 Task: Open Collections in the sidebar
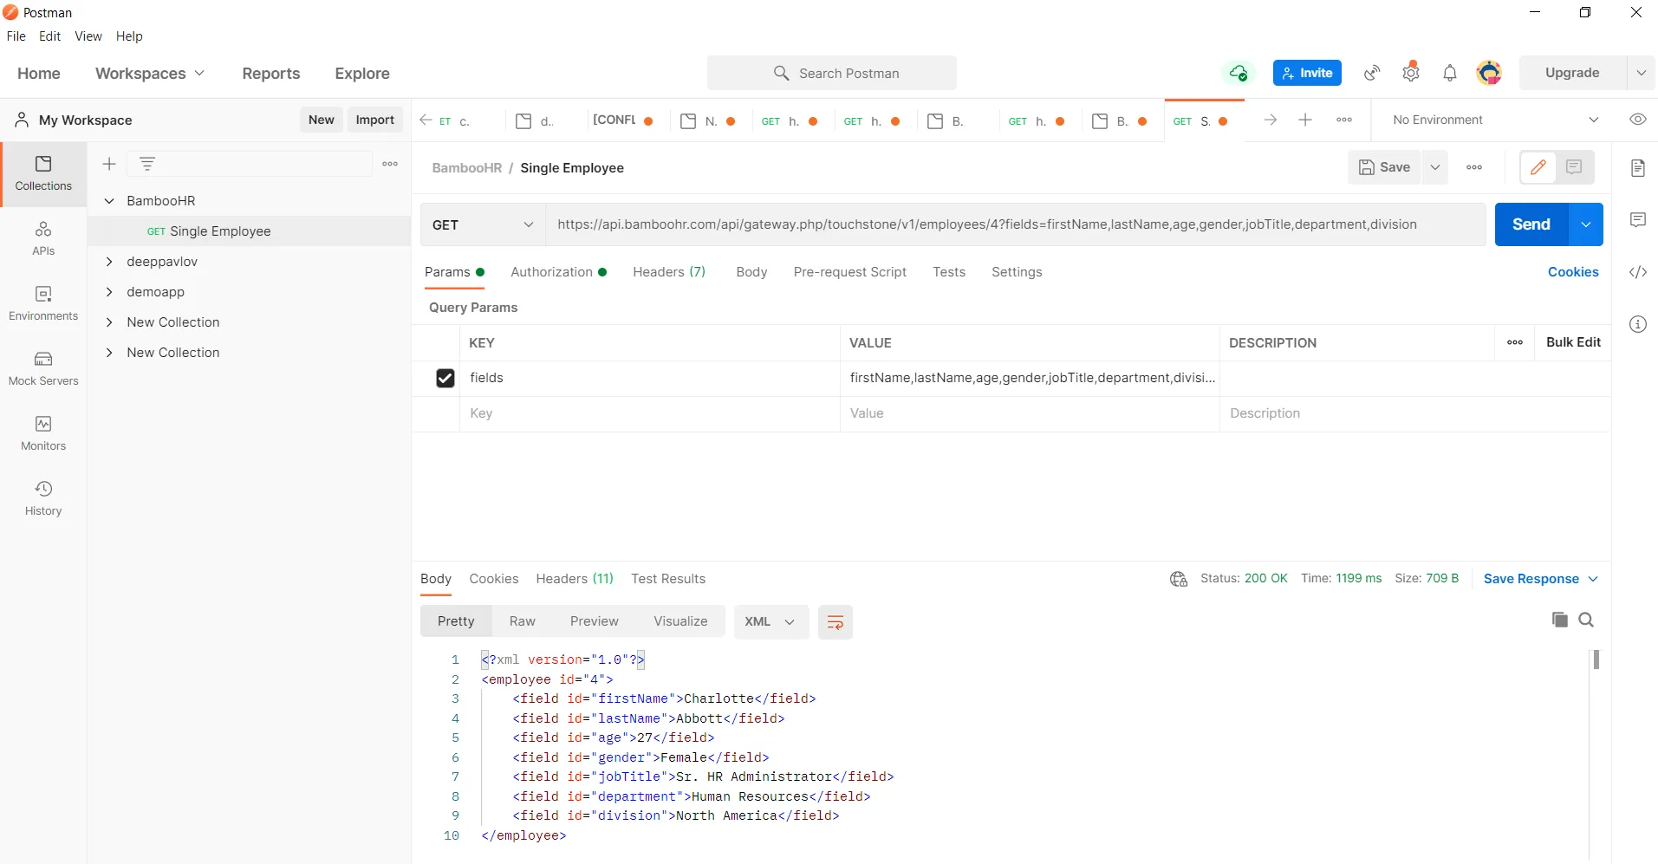coord(43,173)
